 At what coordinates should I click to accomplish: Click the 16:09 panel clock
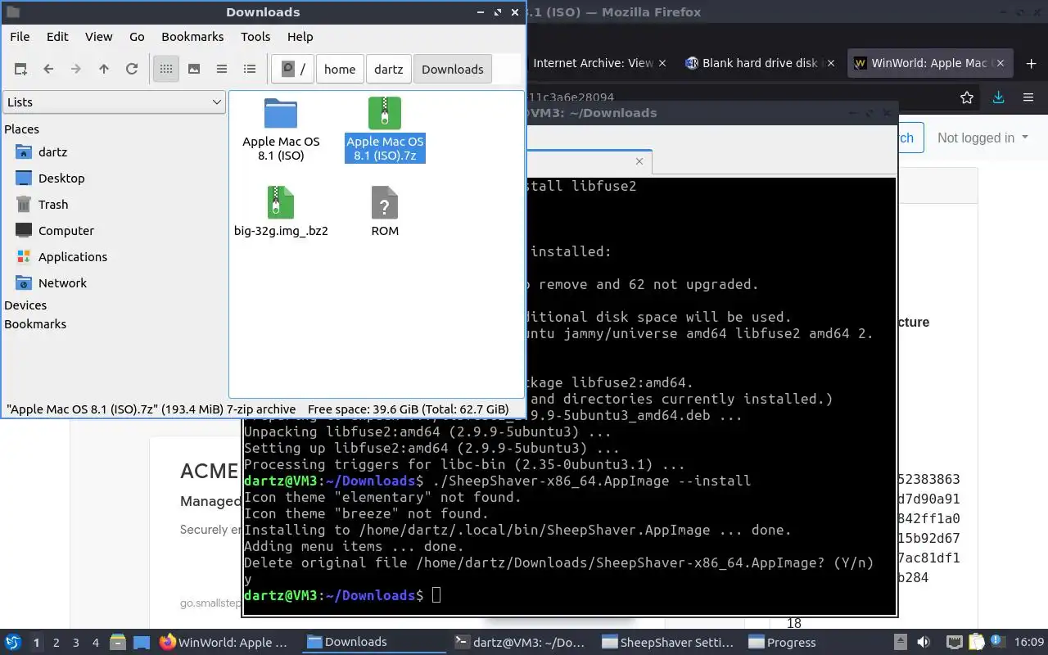coord(1031,642)
